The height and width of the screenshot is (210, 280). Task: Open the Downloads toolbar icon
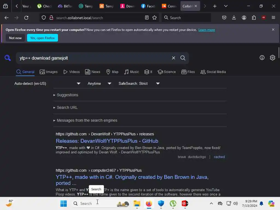coord(234,17)
